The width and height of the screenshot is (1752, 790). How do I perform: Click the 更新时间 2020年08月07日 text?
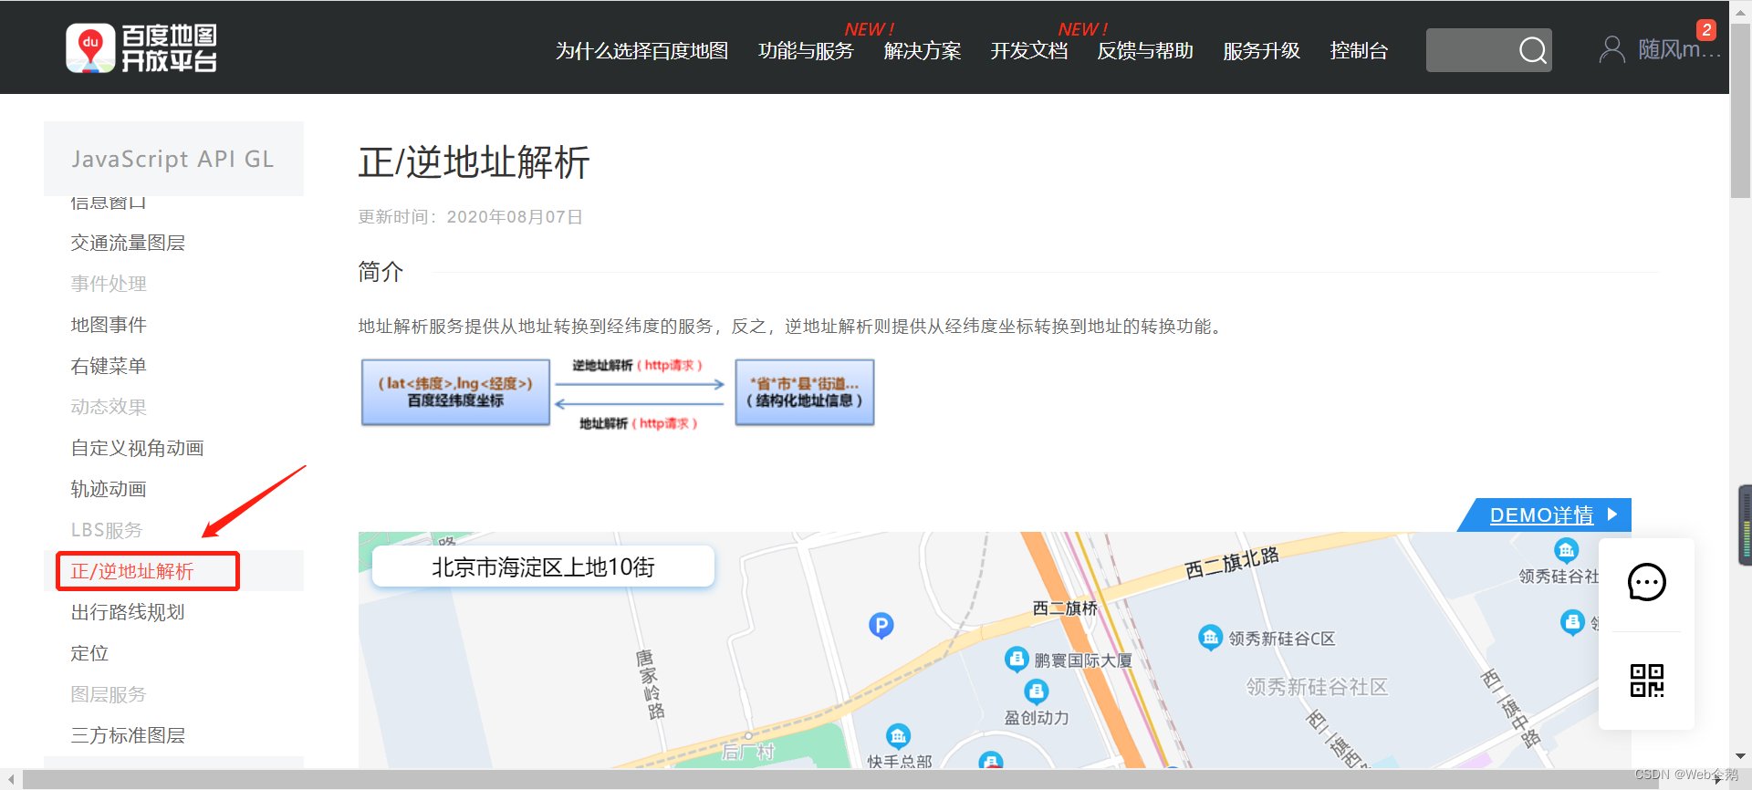click(x=470, y=217)
